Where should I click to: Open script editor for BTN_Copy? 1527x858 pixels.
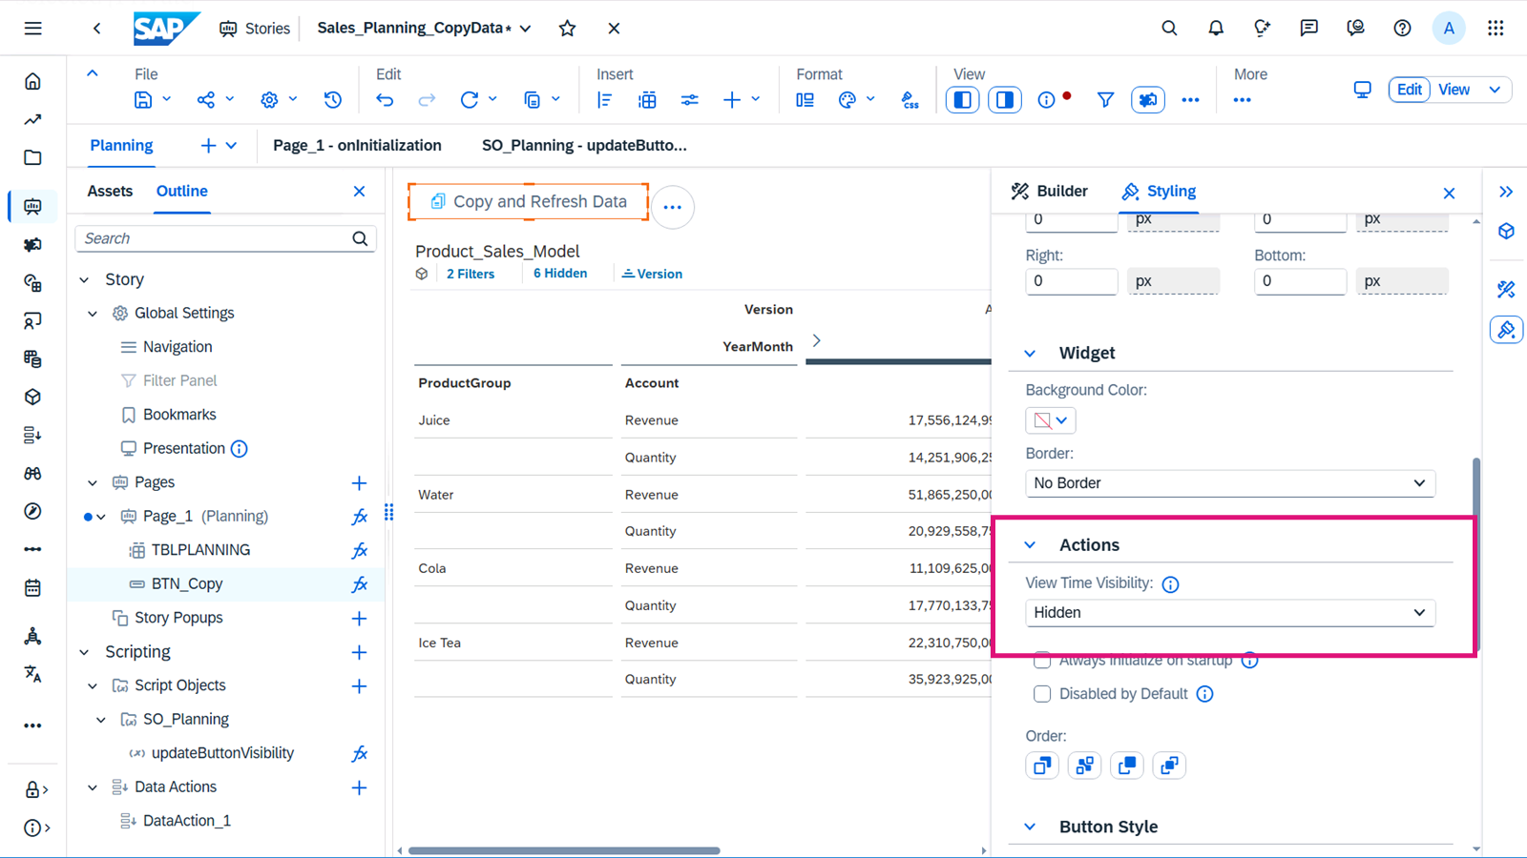(360, 584)
